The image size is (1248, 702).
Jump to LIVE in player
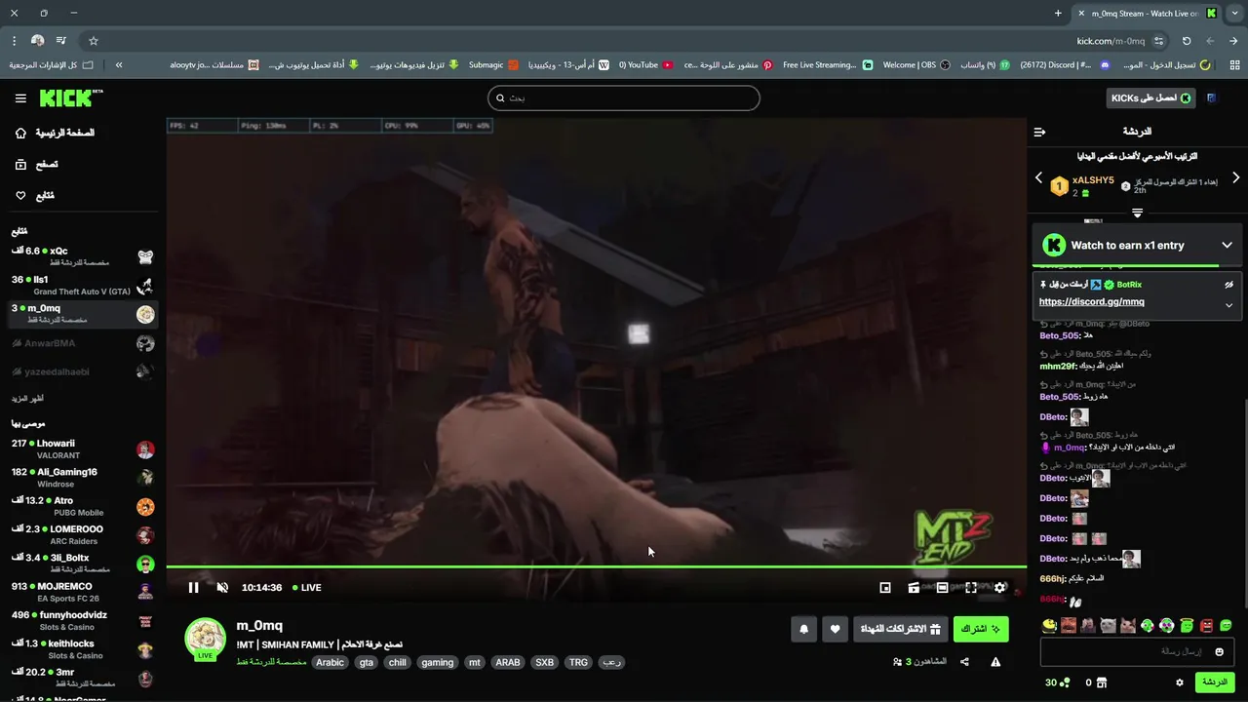pos(305,587)
